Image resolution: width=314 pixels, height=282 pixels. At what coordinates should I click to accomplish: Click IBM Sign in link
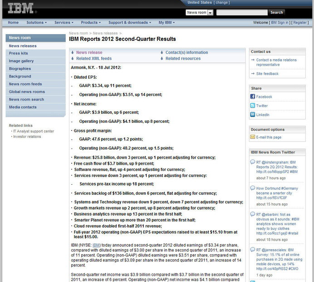point(280,22)
